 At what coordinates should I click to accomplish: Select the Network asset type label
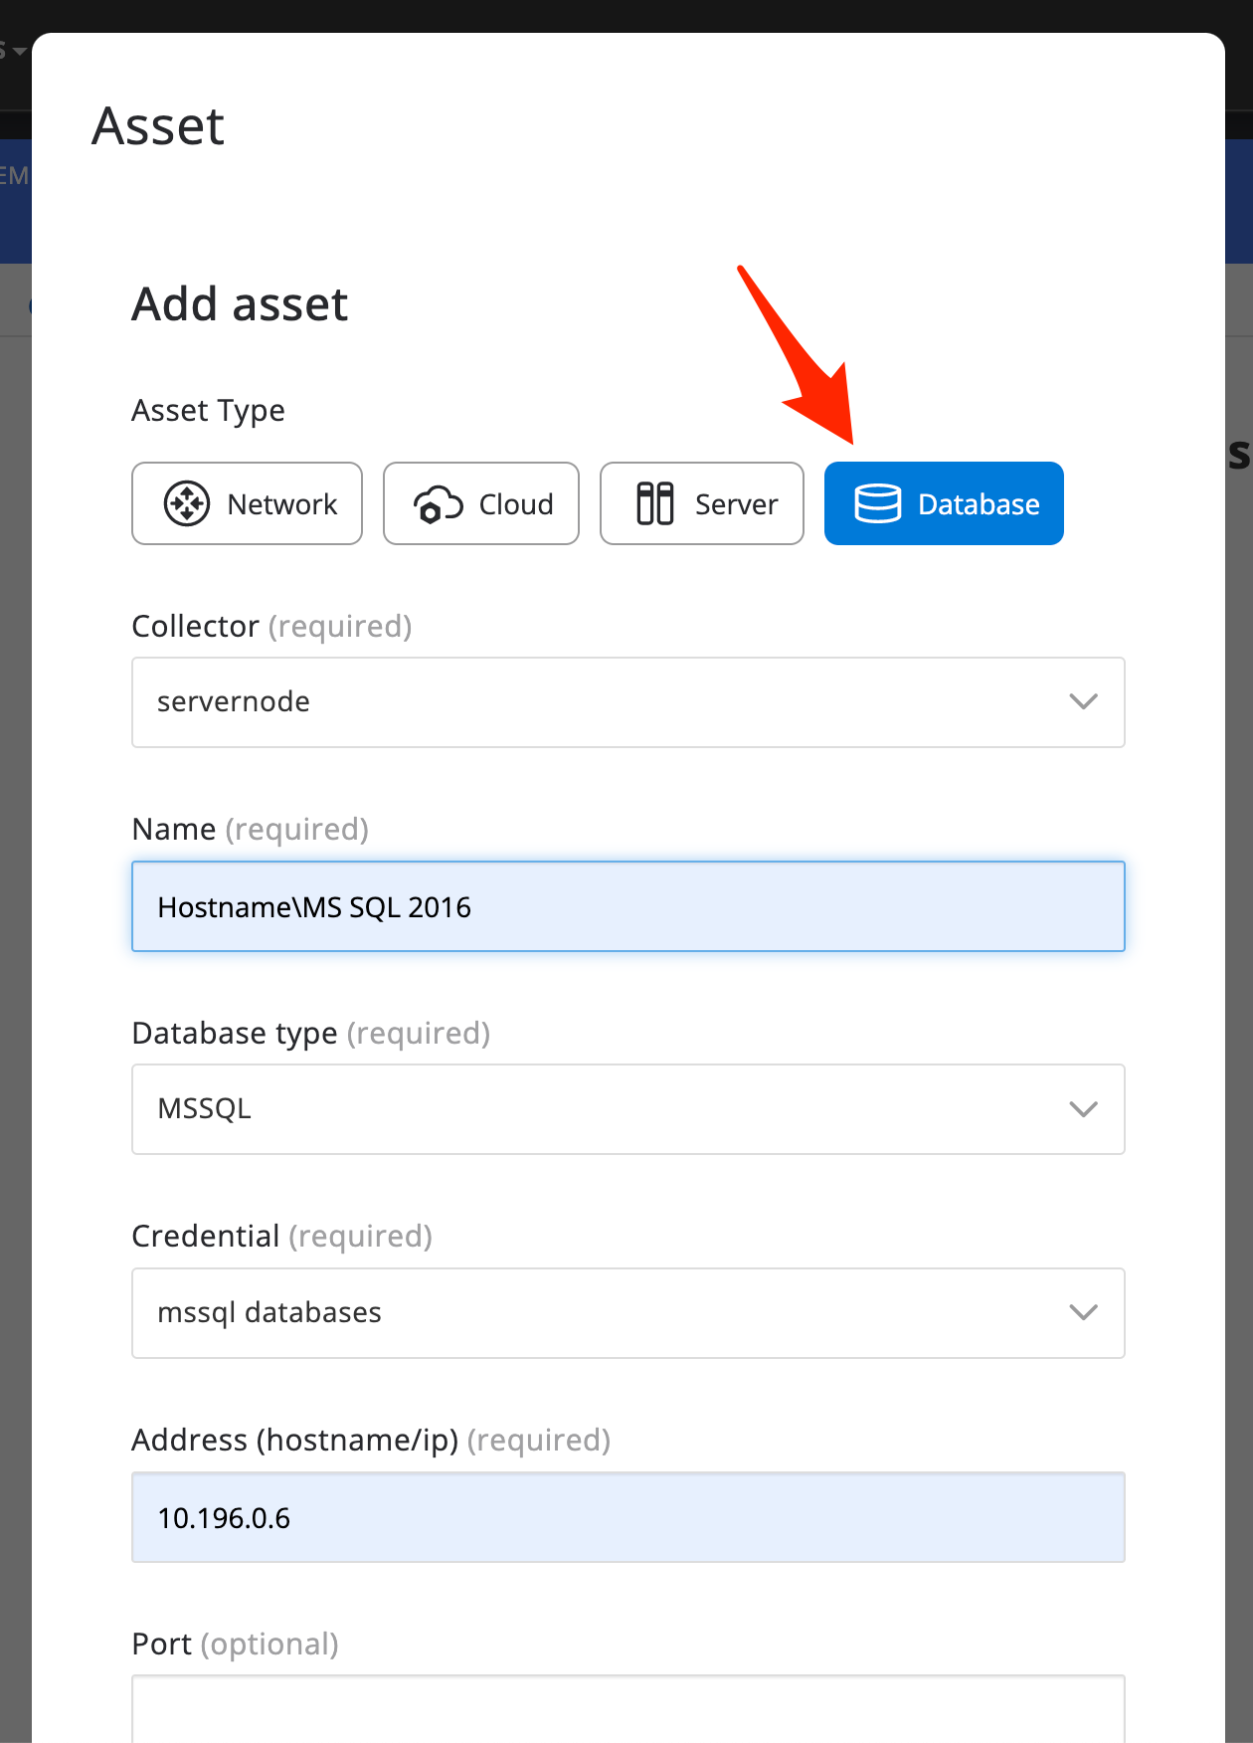pyautogui.click(x=282, y=504)
